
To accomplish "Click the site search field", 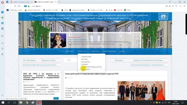I will (70, 60).
